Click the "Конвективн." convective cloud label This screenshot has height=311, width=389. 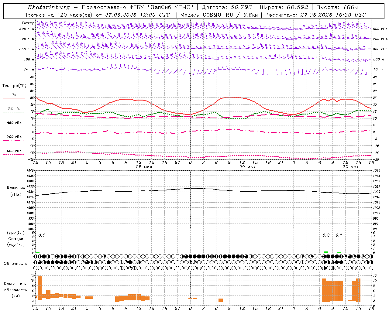tap(16, 284)
